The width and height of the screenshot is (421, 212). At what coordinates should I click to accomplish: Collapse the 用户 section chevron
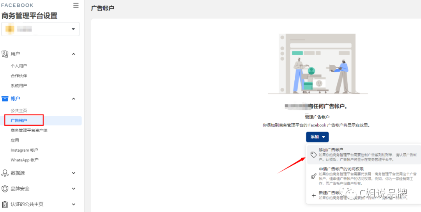pos(74,54)
